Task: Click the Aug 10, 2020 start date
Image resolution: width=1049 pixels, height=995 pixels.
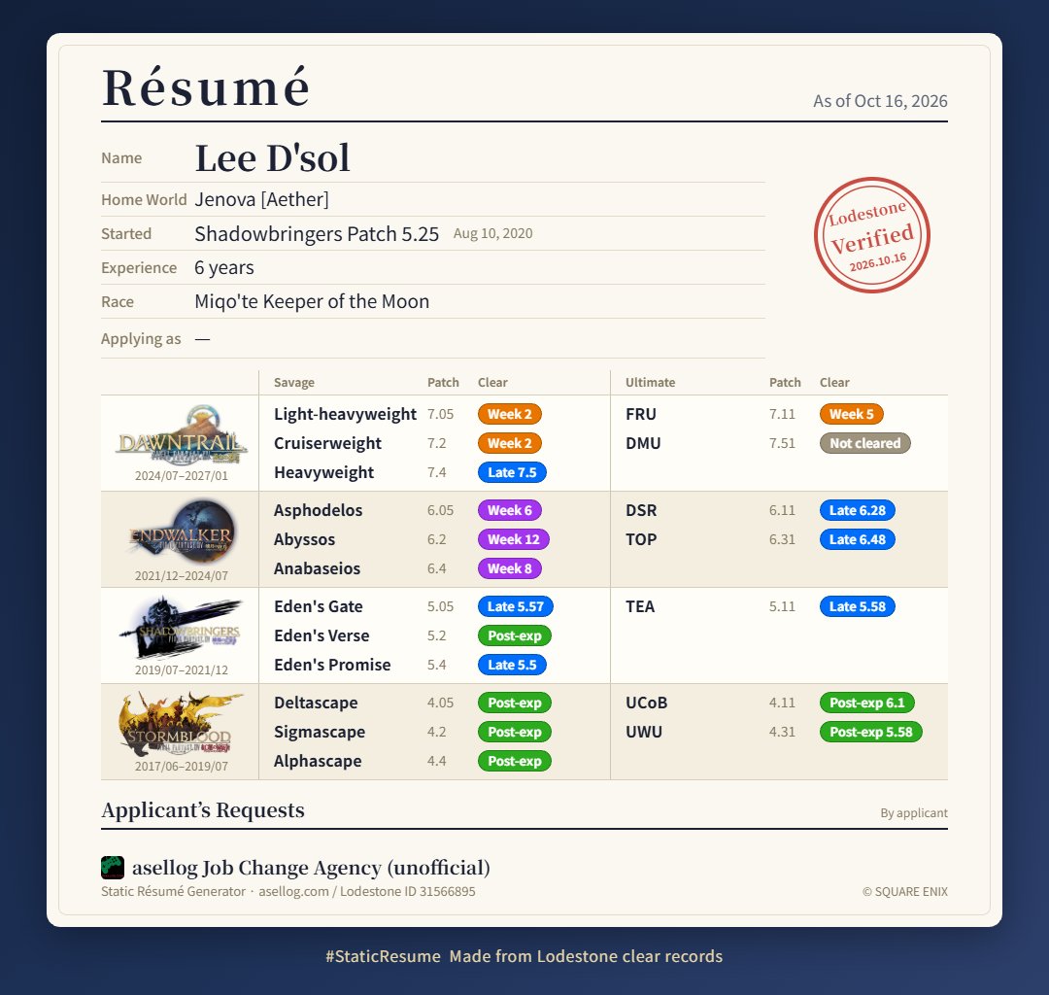Action: point(493,233)
